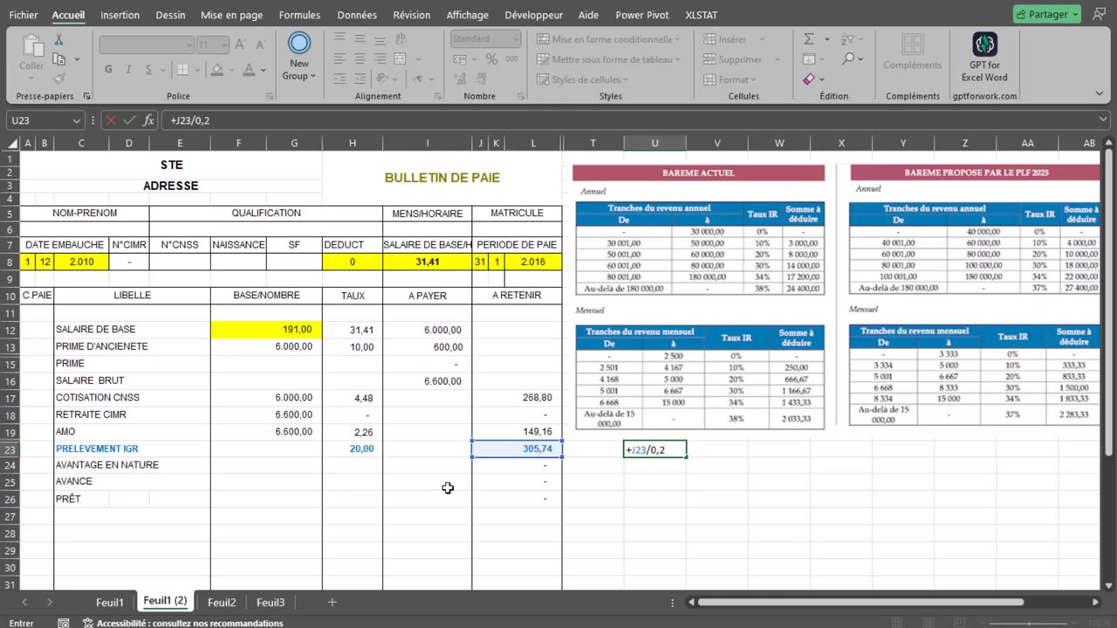Click the Increase Indent icon
Viewport: 1117px width, 628px height.
pyautogui.click(x=360, y=80)
